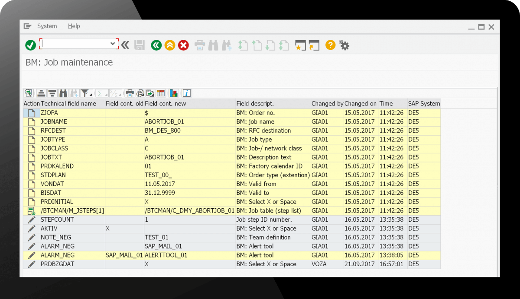This screenshot has width=520, height=299.
Task: Select the "ALERTTOOL_01" cell
Action: click(190, 255)
